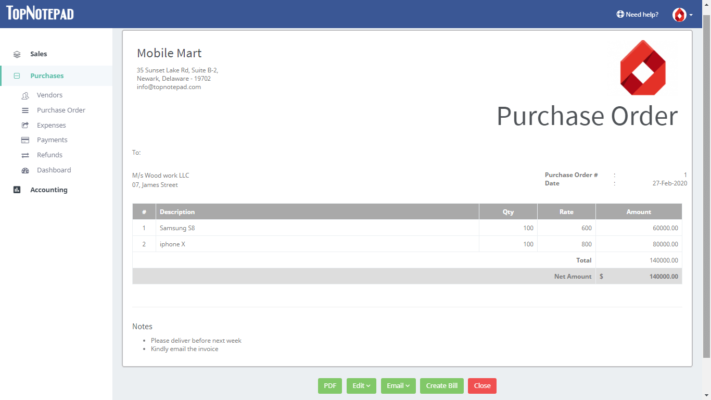Click the 27-Feb-2020 date value

tap(669, 183)
